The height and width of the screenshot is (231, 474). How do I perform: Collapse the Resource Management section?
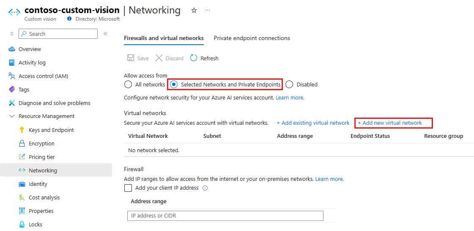coord(12,116)
